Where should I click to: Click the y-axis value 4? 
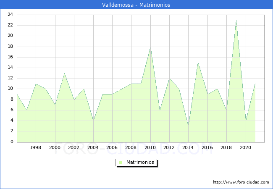(x=12, y=121)
